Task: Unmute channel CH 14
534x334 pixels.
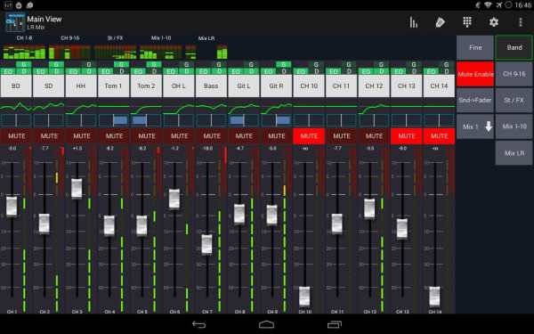Action: click(439, 136)
